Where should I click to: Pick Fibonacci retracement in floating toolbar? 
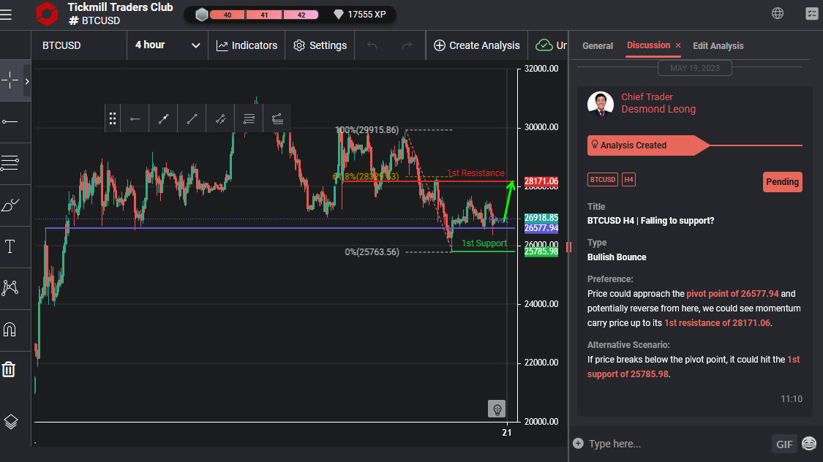tap(249, 119)
